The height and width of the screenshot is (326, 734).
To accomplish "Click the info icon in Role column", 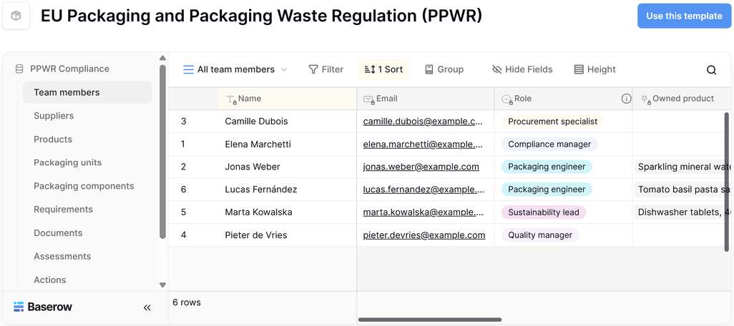I will click(x=627, y=99).
